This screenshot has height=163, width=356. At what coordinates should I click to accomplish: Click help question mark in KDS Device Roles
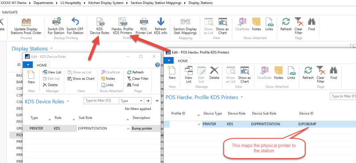click(x=158, y=65)
